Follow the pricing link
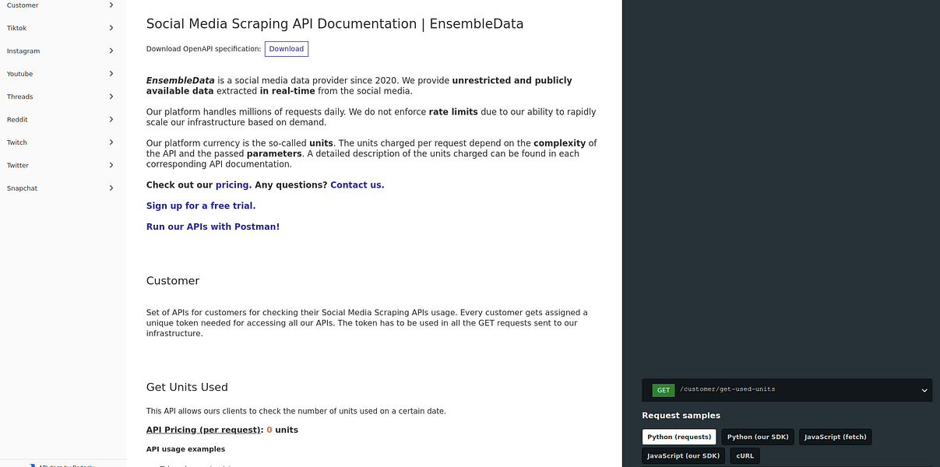The image size is (940, 467). [x=233, y=185]
